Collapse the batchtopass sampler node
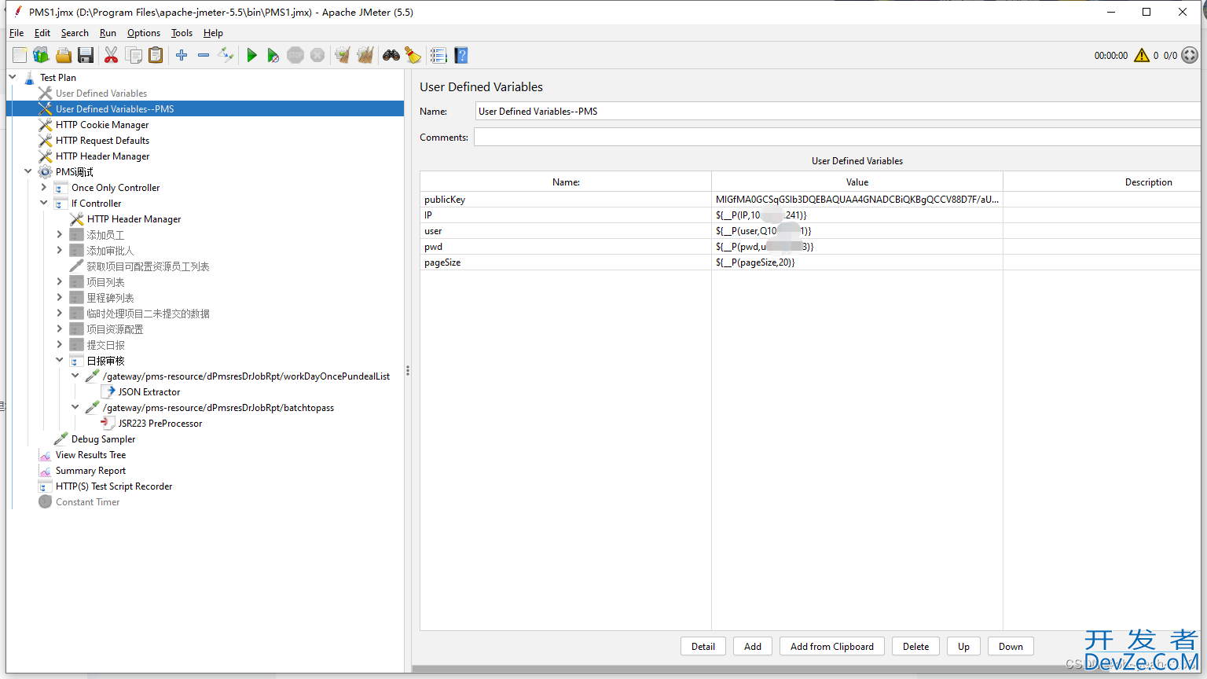 75,407
